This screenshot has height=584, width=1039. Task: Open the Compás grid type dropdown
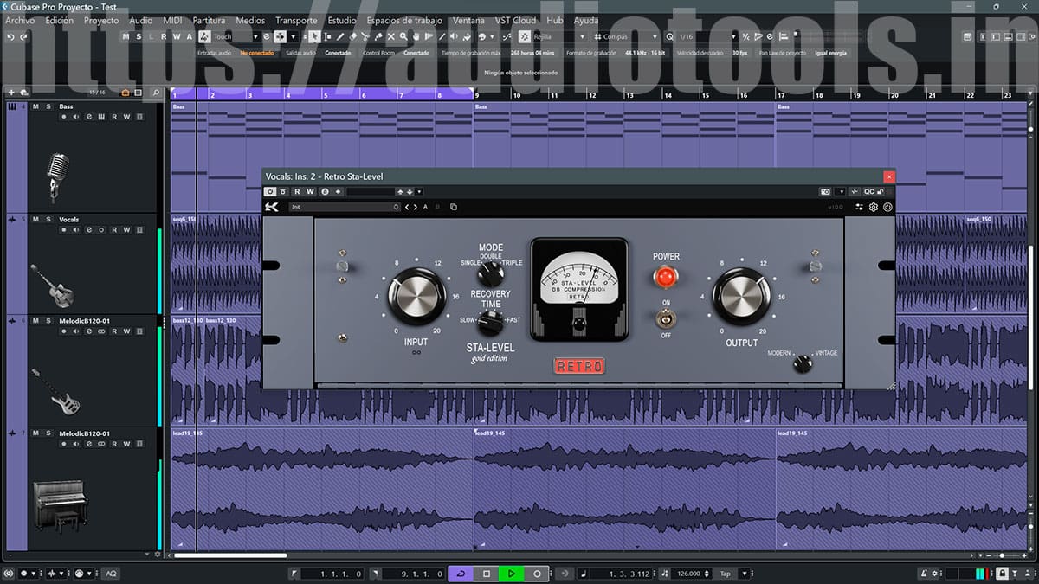pyautogui.click(x=629, y=37)
